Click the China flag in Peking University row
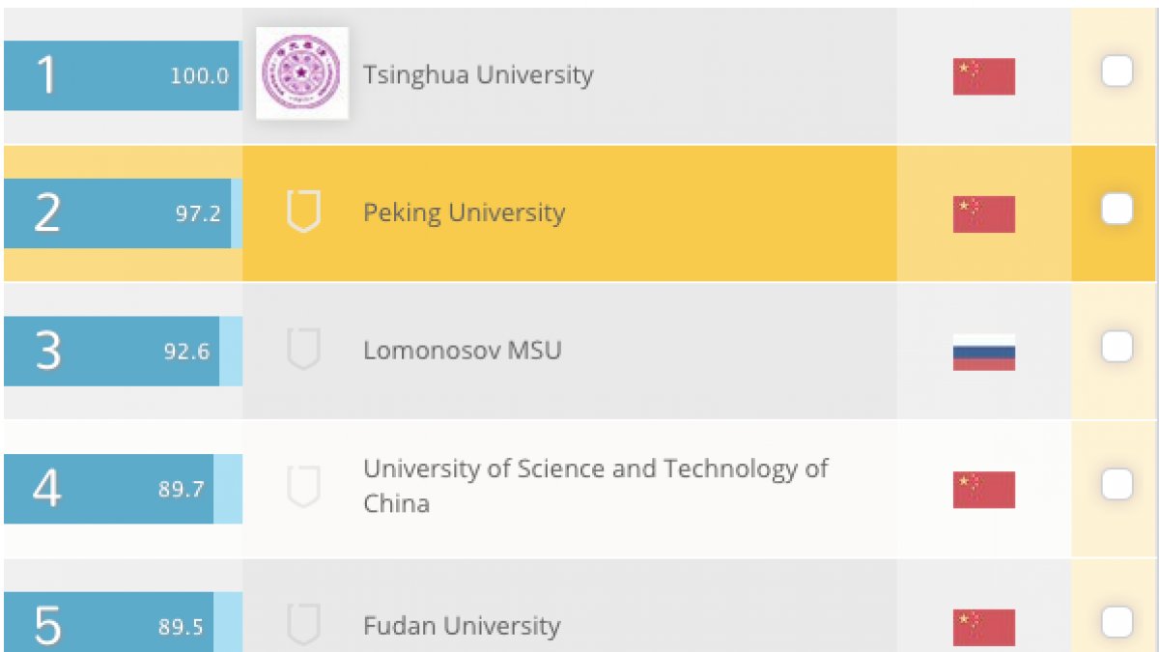Viewport: 1159px width, 652px height. (983, 214)
